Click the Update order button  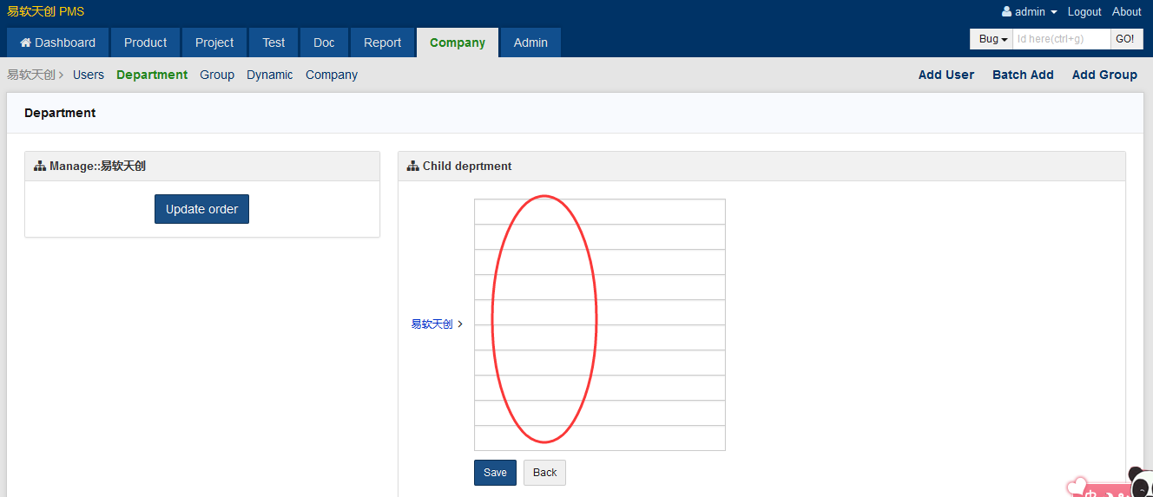(x=201, y=209)
